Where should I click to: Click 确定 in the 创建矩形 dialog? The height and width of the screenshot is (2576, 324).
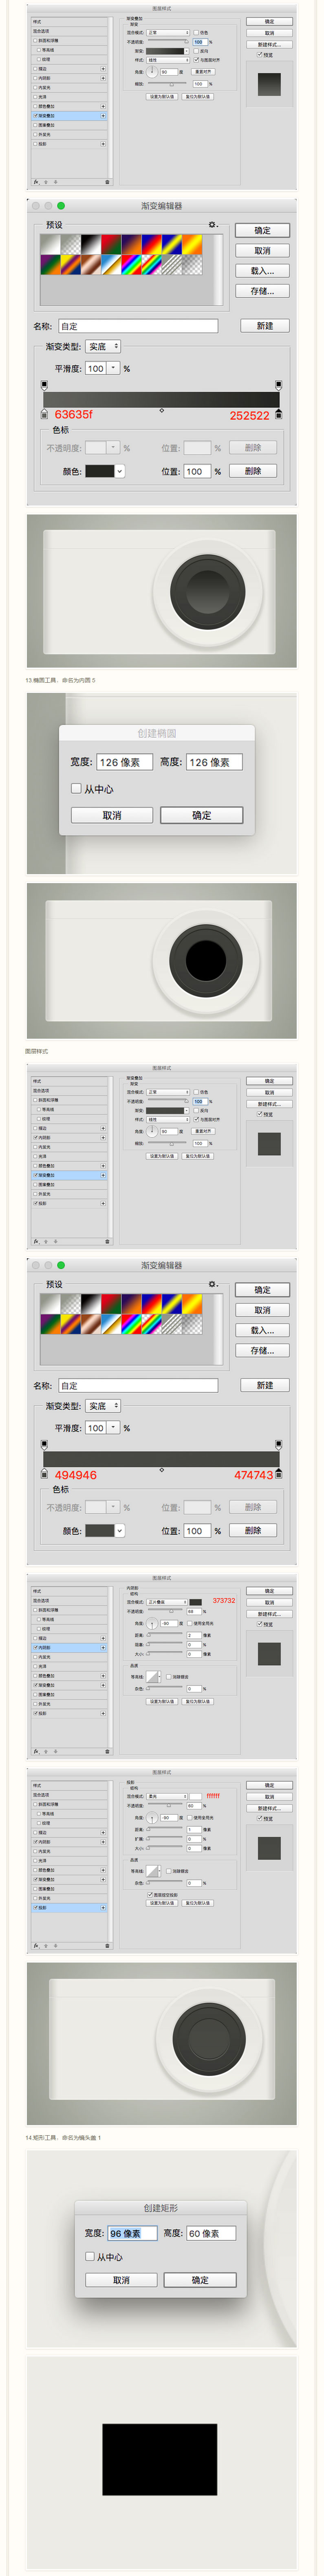click(200, 2280)
